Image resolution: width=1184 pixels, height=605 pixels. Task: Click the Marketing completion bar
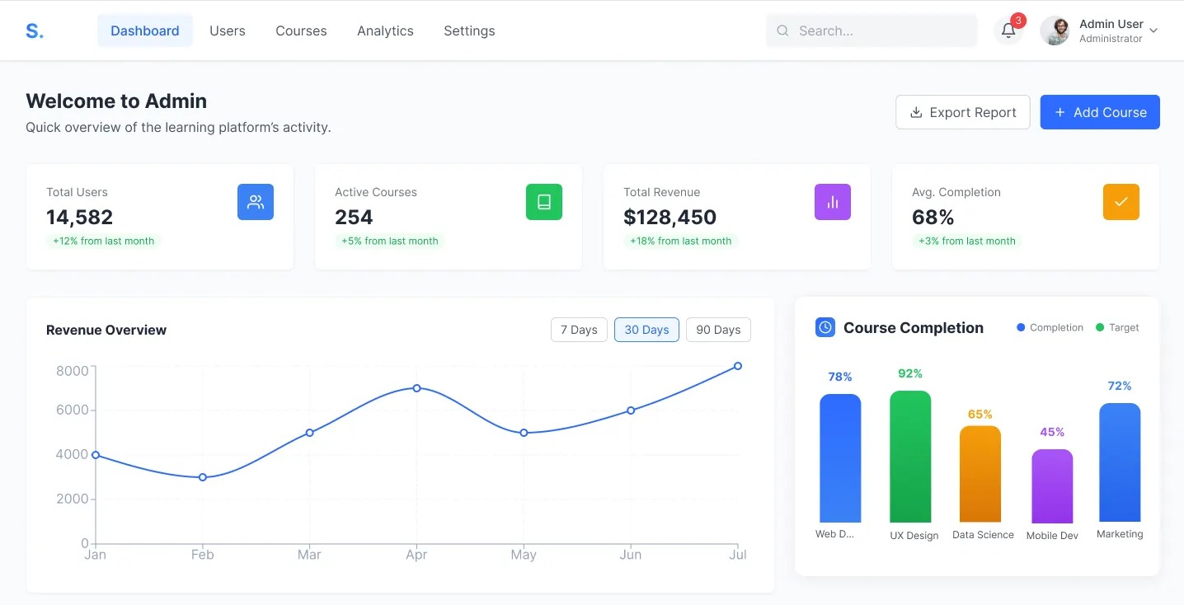click(x=1120, y=462)
